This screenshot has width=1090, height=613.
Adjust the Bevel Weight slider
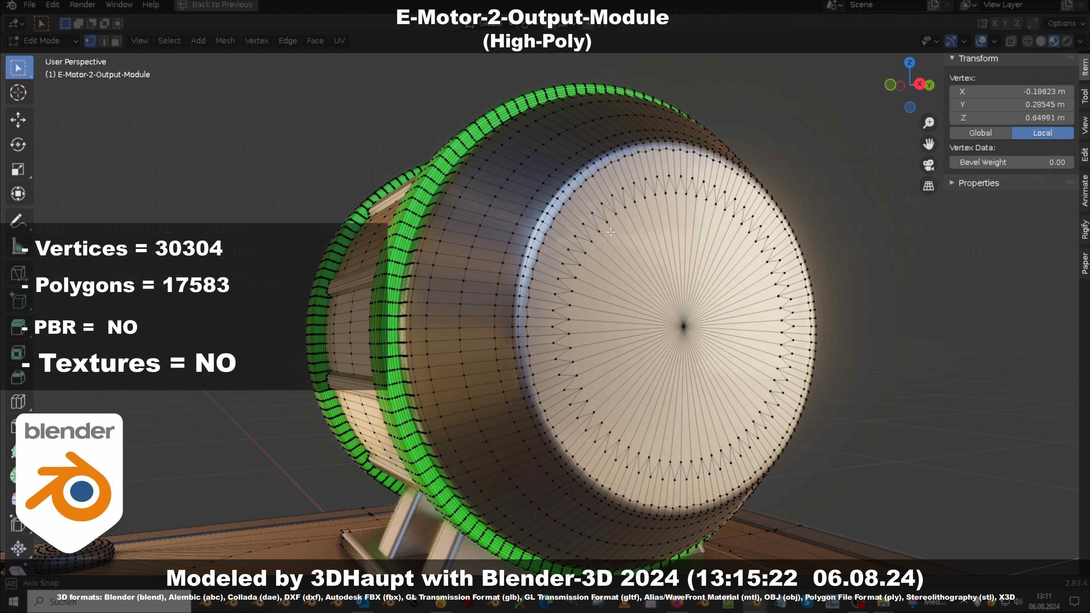(1011, 162)
